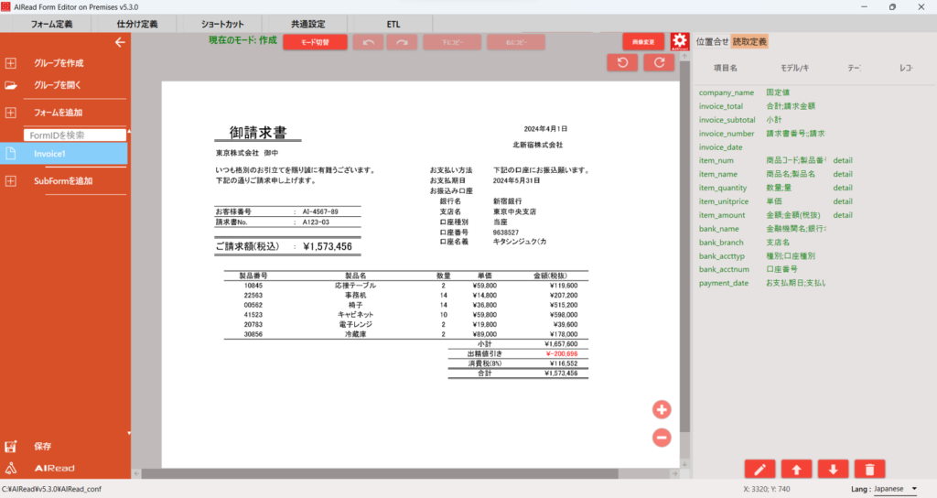Rotate the image counterclockwise
Image resolution: width=937 pixels, height=498 pixels.
coord(623,62)
